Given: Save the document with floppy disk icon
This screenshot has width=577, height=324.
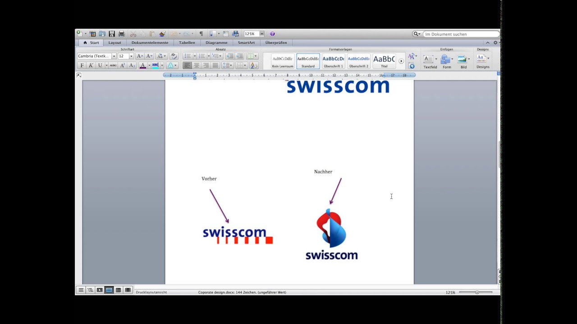Looking at the screenshot, I should 112,34.
